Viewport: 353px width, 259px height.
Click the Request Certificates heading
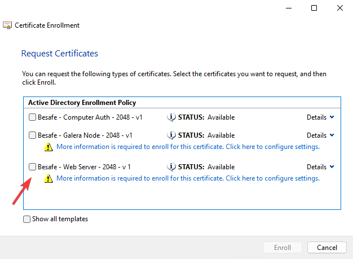pyautogui.click(x=60, y=54)
